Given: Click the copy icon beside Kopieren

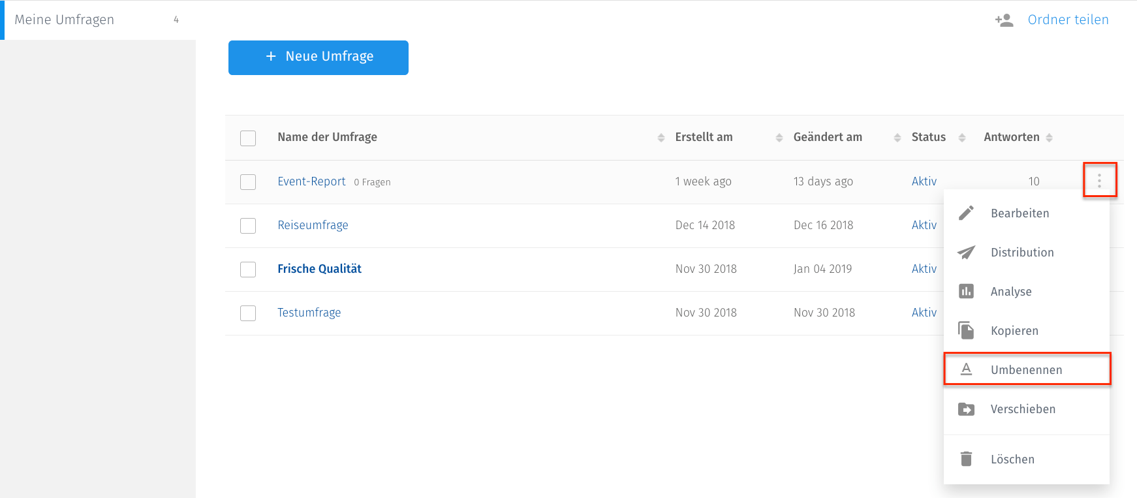Looking at the screenshot, I should pyautogui.click(x=966, y=330).
